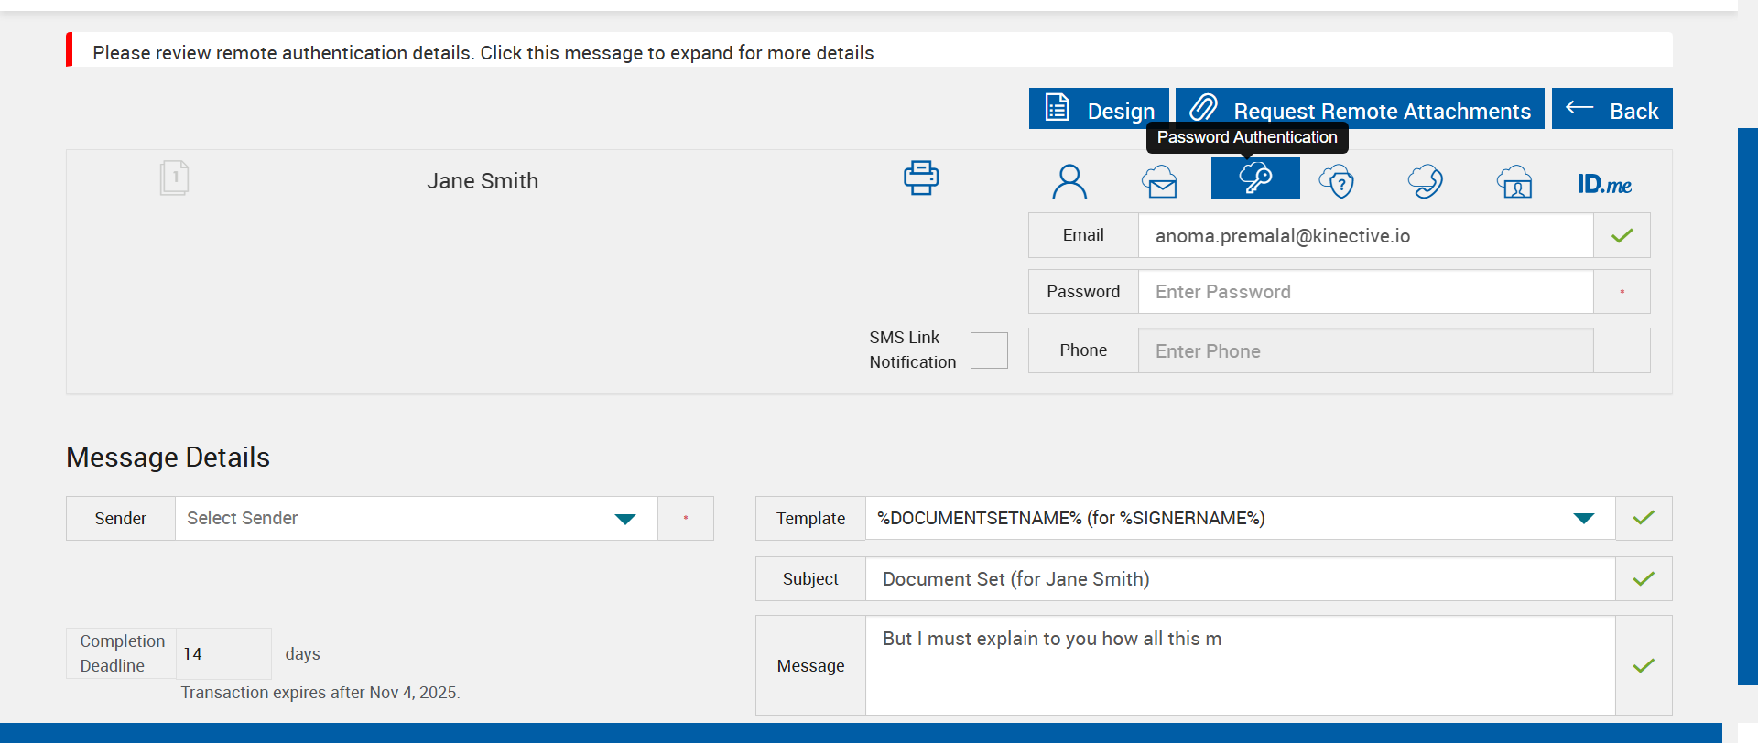
Task: Select the ID.me authentication option
Action: click(x=1603, y=184)
